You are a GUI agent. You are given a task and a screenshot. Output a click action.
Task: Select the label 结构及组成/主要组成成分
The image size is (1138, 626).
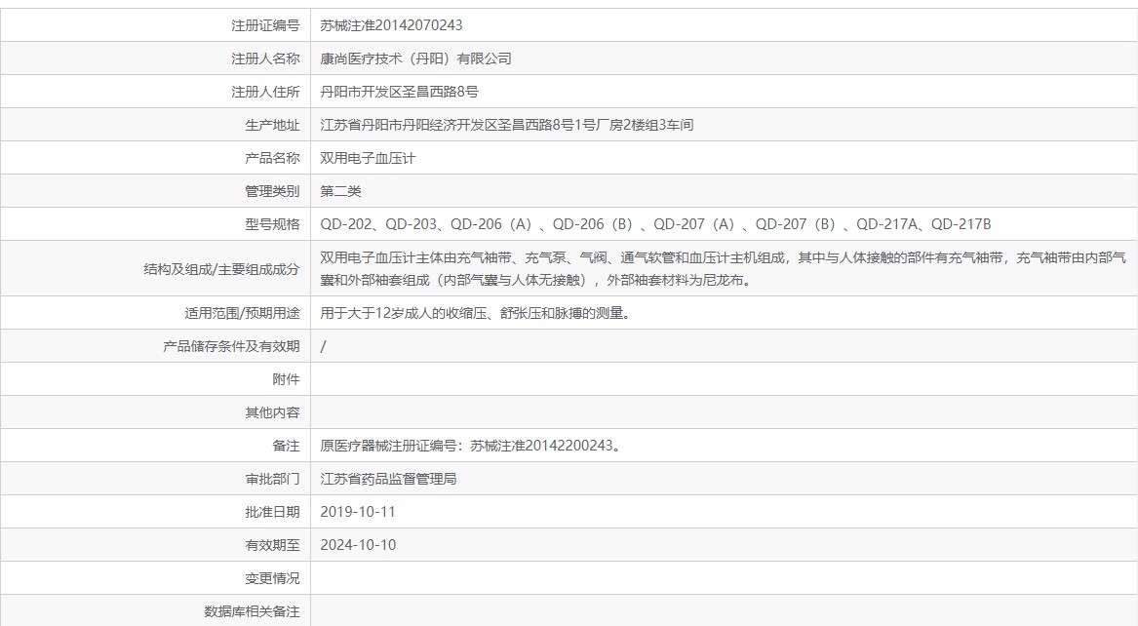click(x=221, y=269)
